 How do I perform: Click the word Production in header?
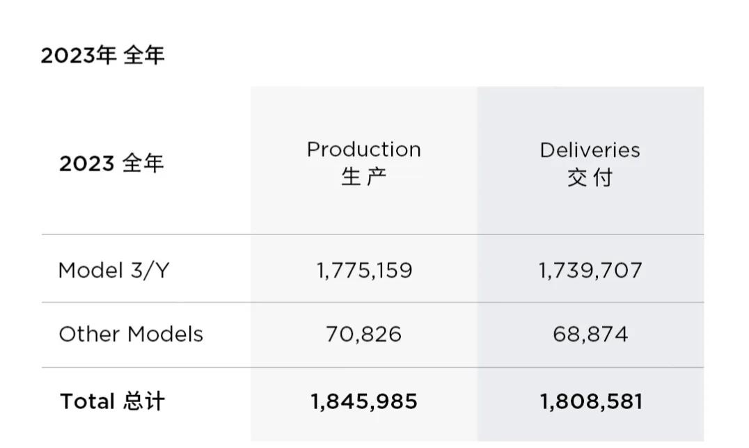[364, 150]
